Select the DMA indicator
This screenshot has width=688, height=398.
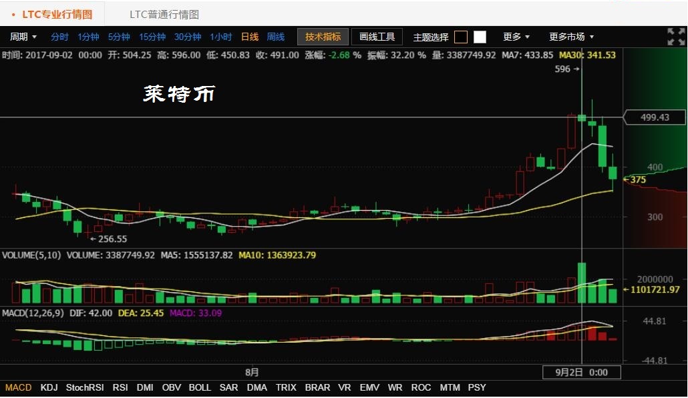[x=257, y=387]
